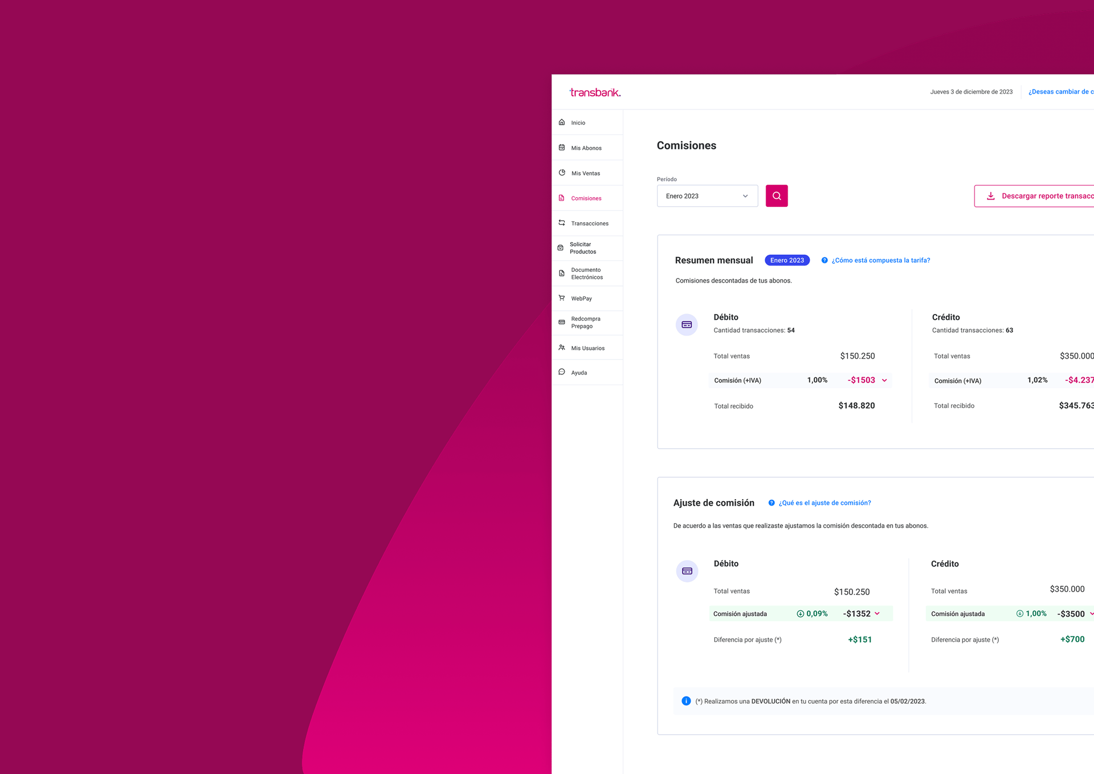Click the magenta search icon button
1094x774 pixels.
776,195
